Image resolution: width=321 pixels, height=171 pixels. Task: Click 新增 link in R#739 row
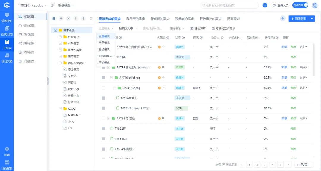pos(284,47)
